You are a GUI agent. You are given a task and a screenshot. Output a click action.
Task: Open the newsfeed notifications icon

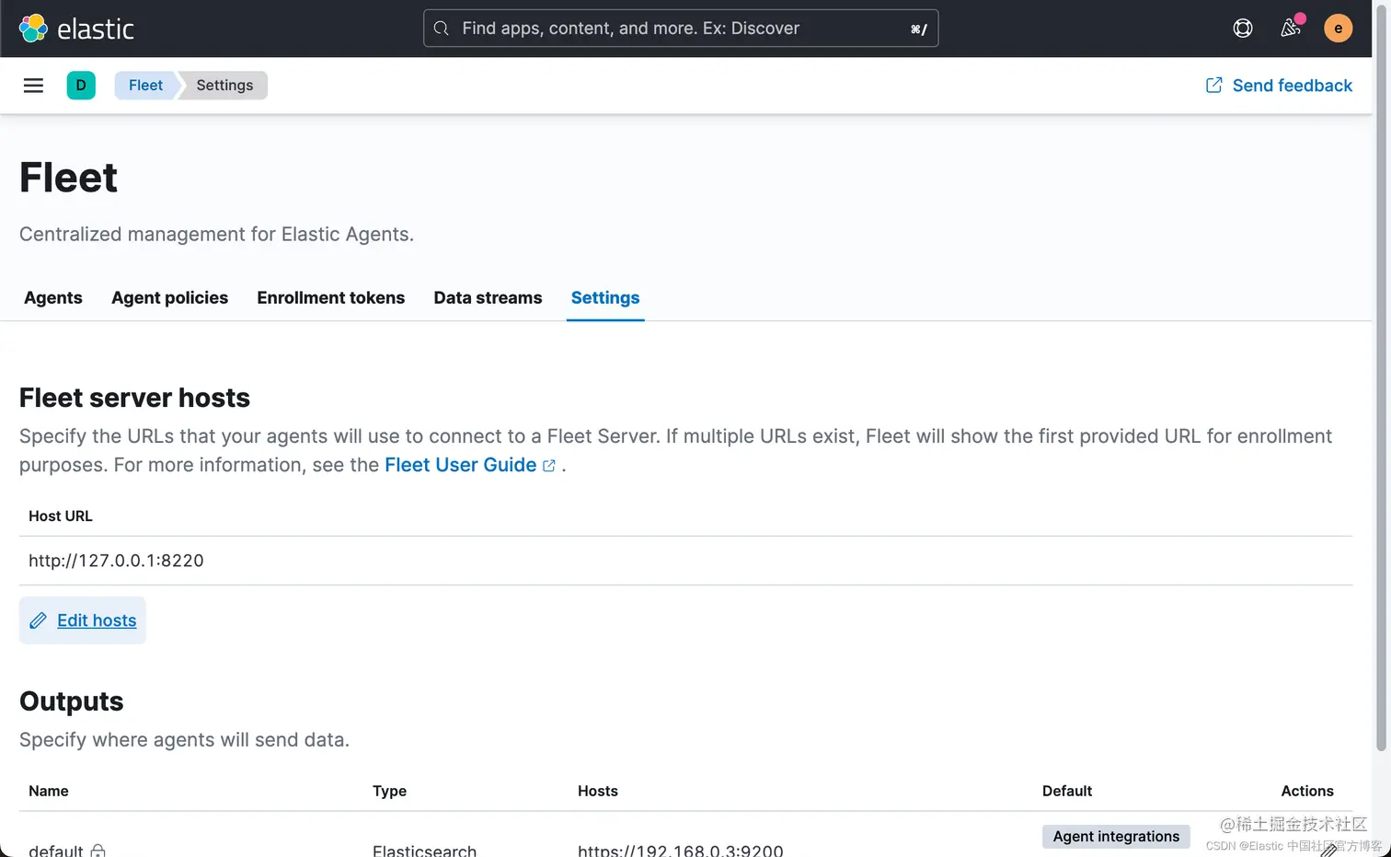(x=1290, y=29)
